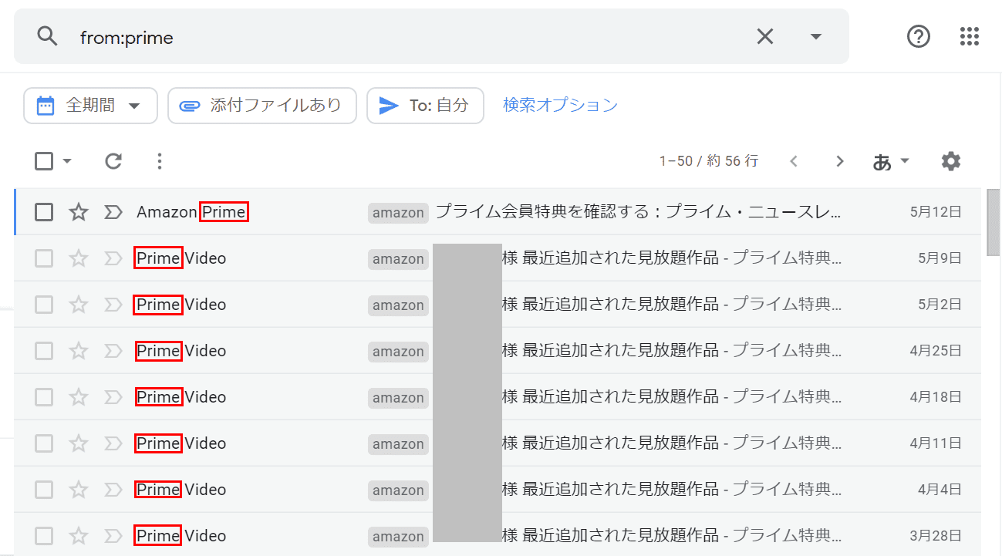Open the Prime Video email dated 5月2日

tap(498, 305)
